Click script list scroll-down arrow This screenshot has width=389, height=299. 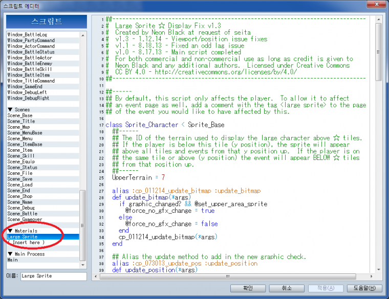pos(83,265)
